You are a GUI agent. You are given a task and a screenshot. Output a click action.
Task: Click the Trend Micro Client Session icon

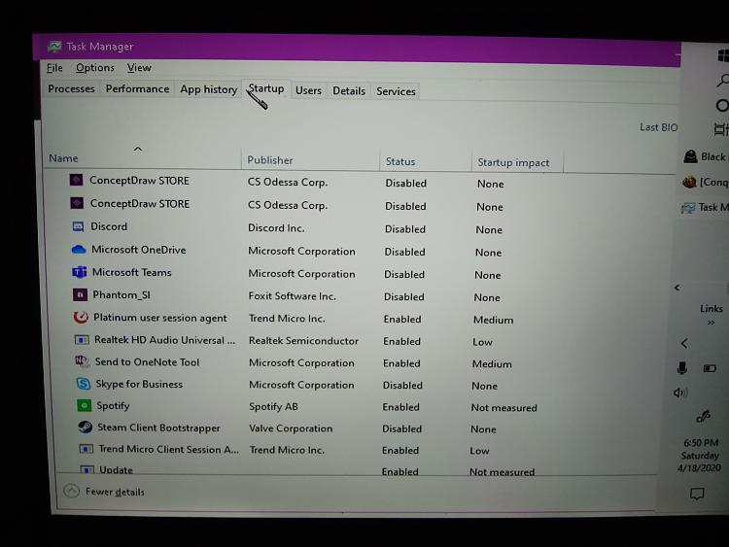click(86, 449)
